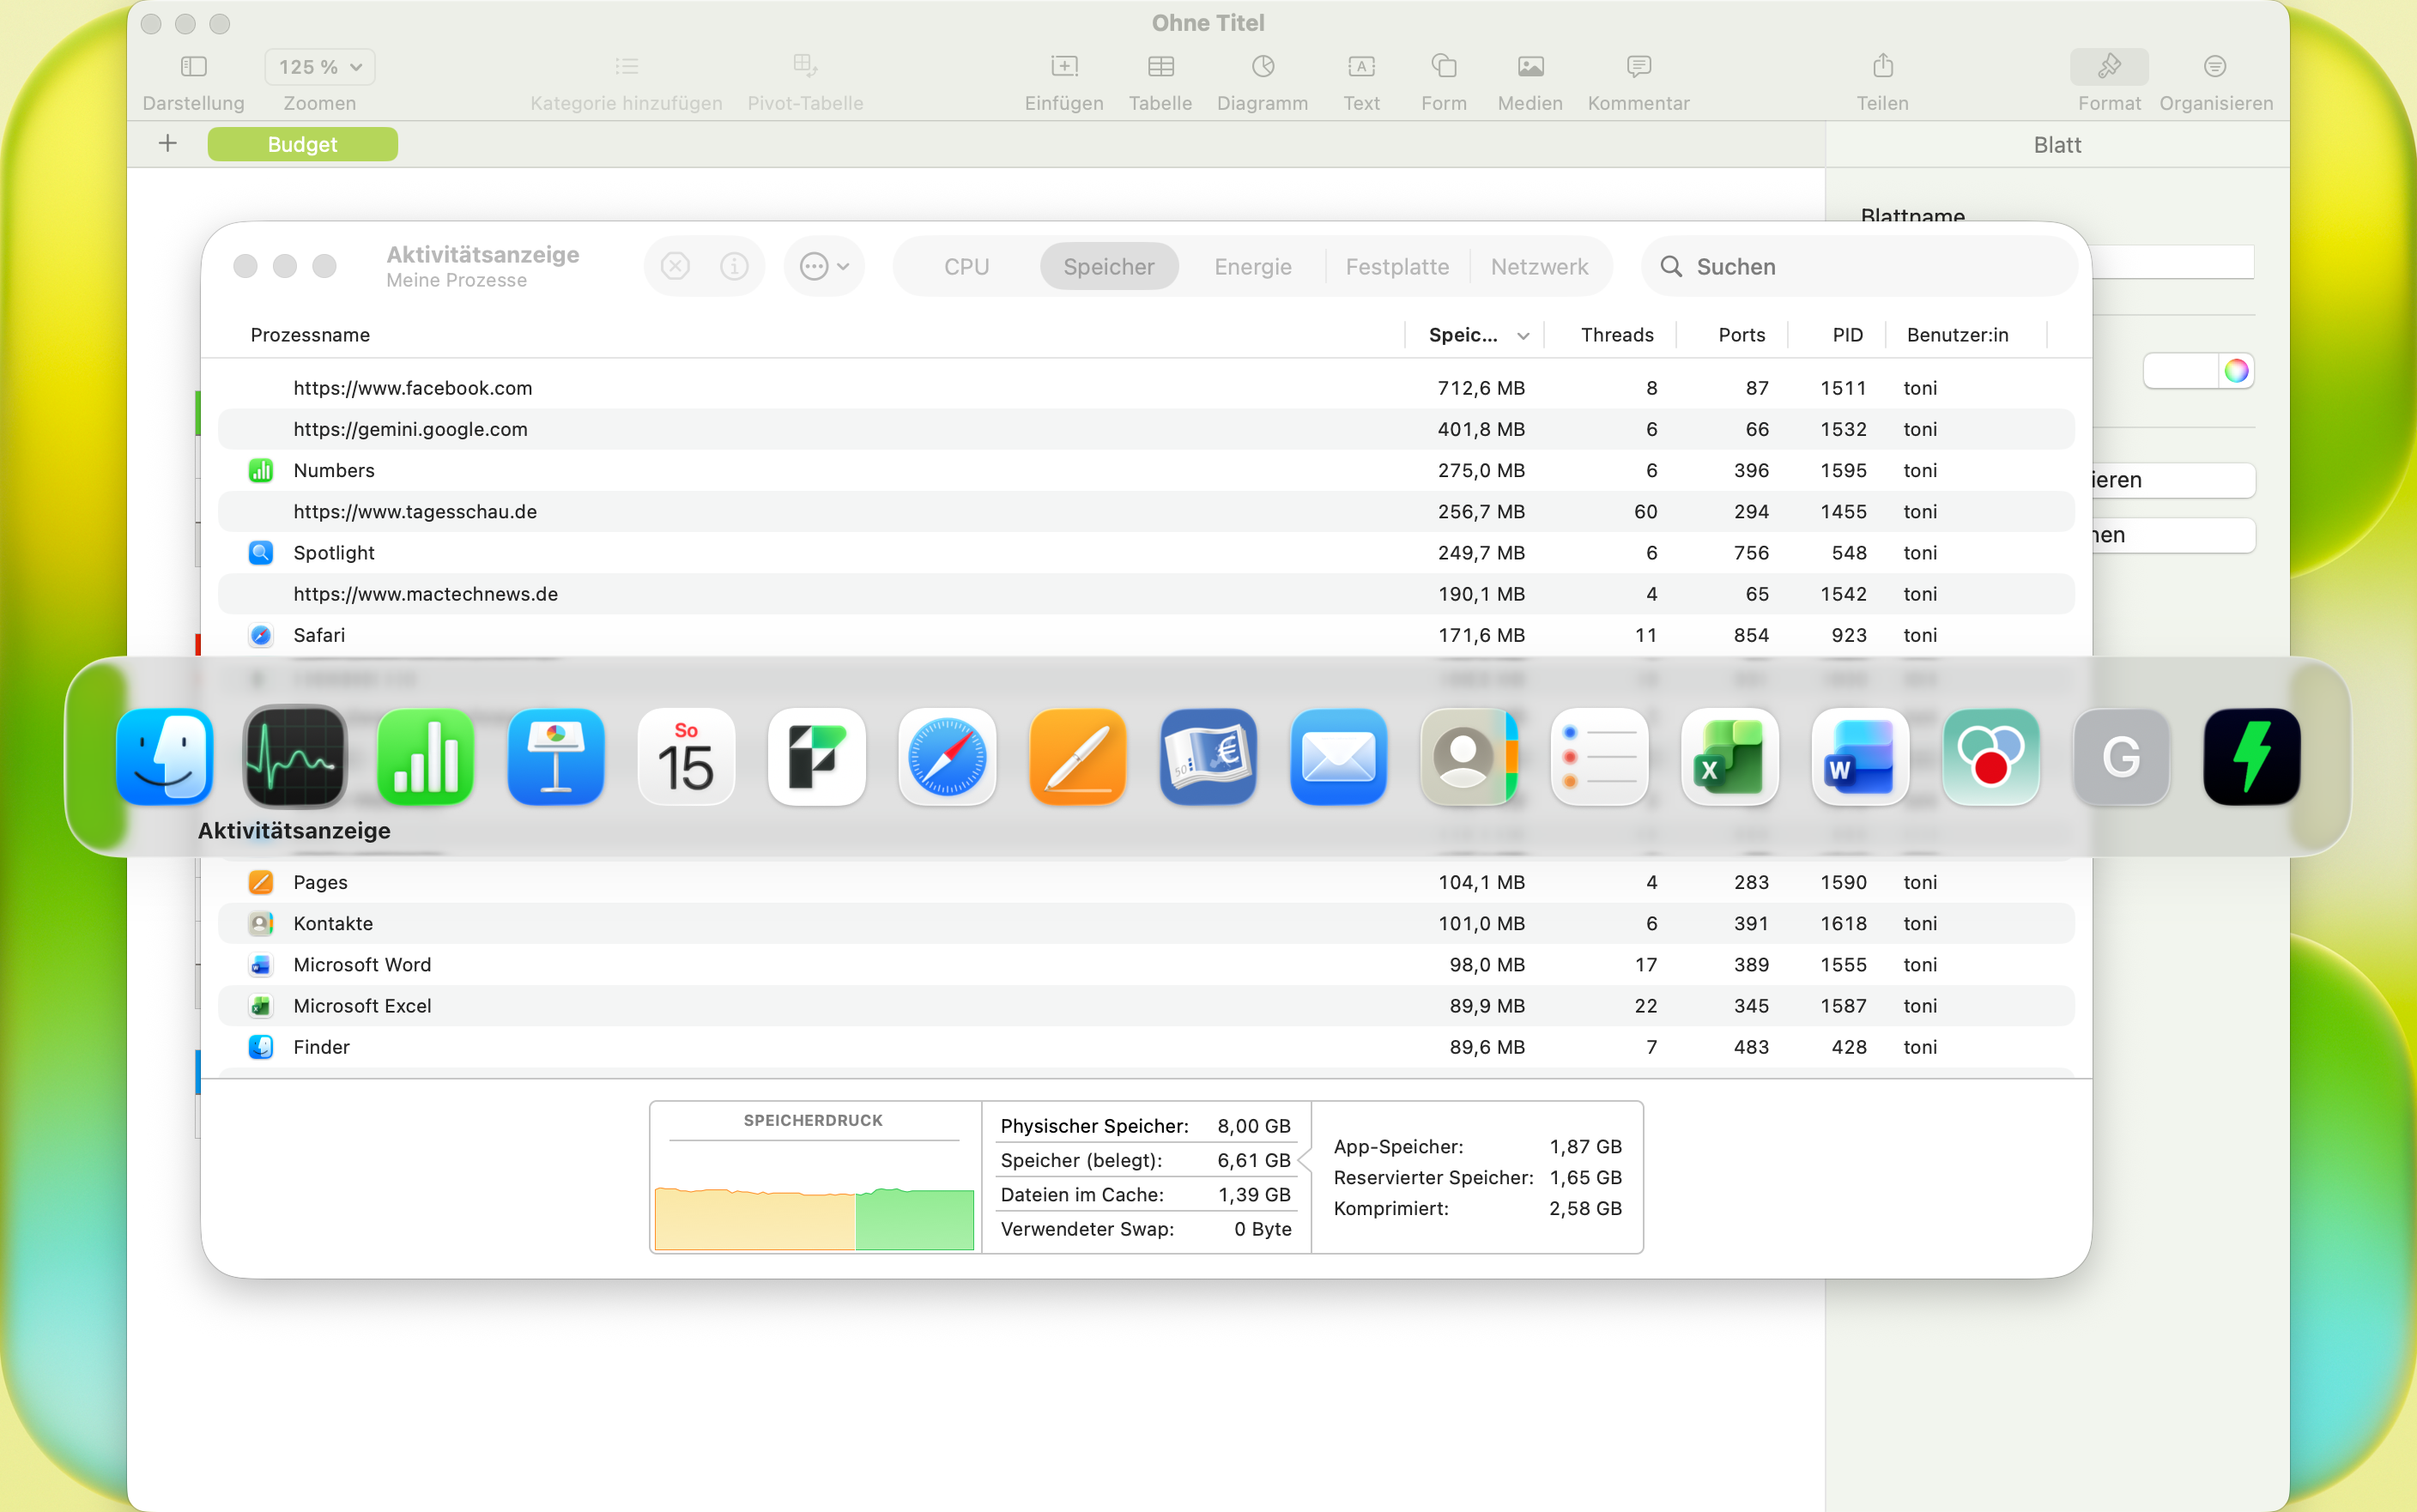Open the ellipsis options dropdown menu
This screenshot has height=1512, width=2417.
point(824,266)
